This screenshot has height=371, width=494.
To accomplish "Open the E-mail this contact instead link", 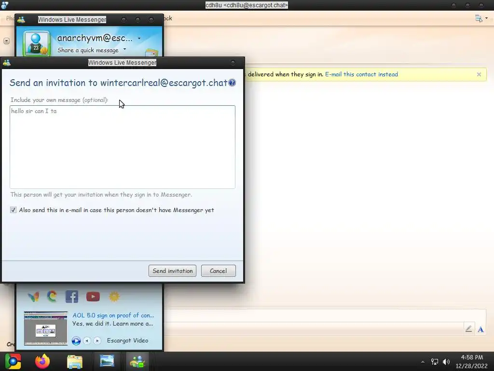I will (361, 74).
